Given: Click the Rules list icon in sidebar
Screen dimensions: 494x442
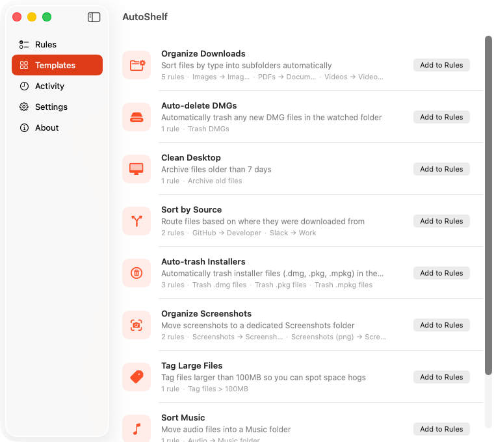Looking at the screenshot, I should coord(24,44).
